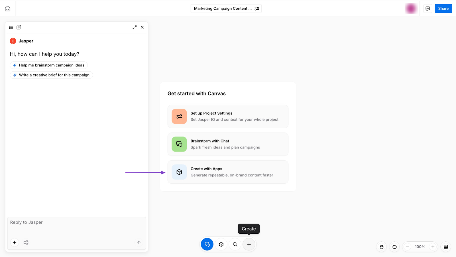Viewport: 456px width, 257px height.
Task: Open Apps cube in bottom toolbar
Action: pos(221,244)
